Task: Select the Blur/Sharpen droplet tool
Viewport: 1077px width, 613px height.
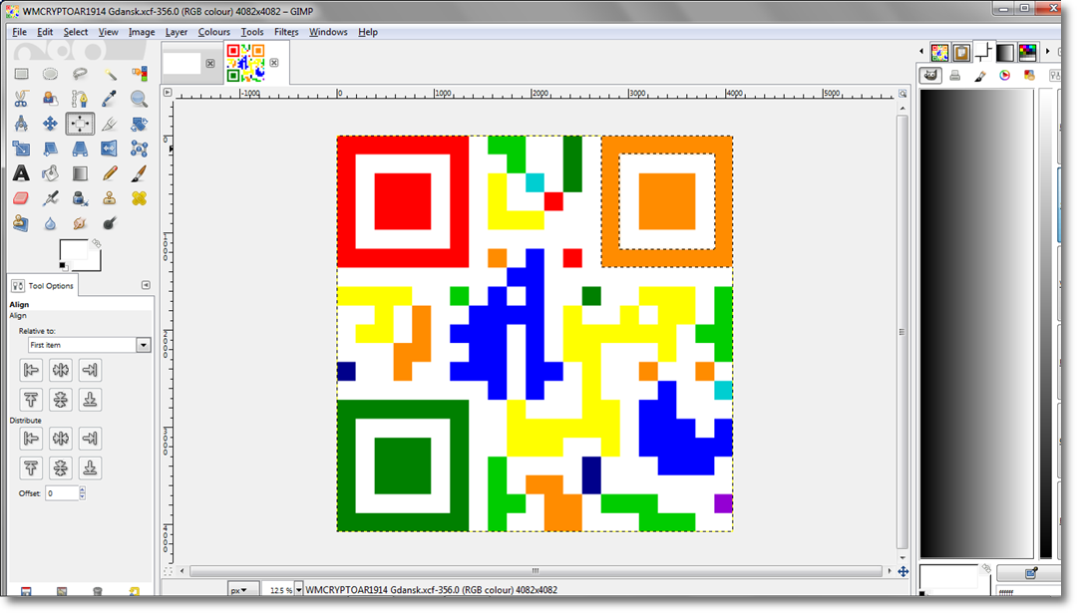Action: (50, 223)
